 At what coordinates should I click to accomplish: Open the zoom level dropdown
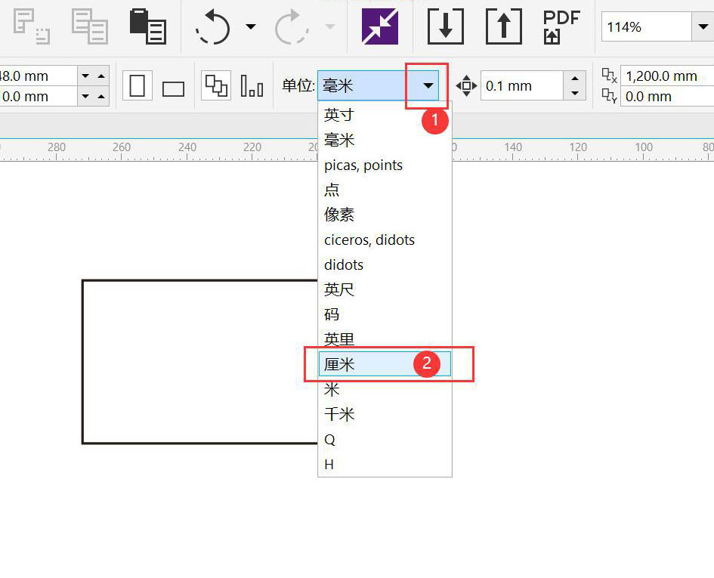pos(703,26)
